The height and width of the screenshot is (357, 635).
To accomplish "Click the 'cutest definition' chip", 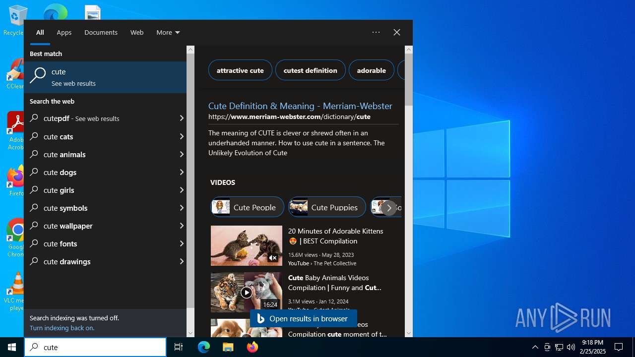I will click(311, 70).
